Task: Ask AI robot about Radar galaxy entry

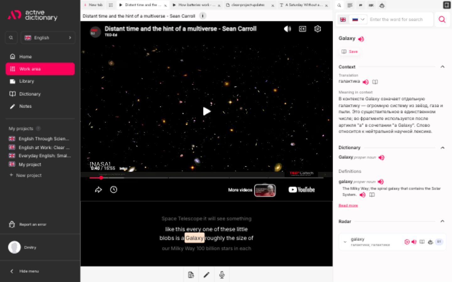Action: (430, 242)
